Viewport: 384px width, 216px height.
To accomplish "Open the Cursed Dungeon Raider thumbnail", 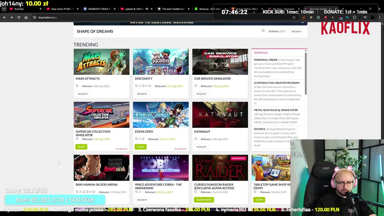I will point(220,168).
